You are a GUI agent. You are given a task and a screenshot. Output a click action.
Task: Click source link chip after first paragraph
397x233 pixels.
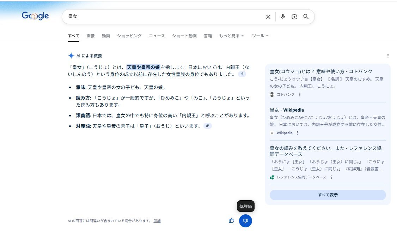(242, 74)
